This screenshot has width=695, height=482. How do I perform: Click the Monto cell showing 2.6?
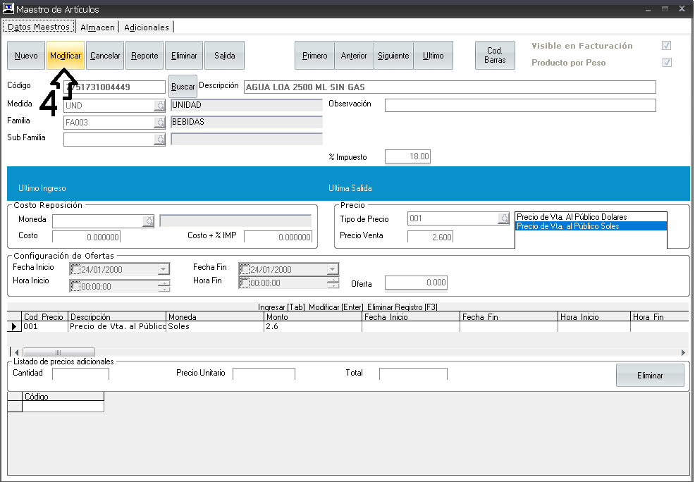click(313, 326)
